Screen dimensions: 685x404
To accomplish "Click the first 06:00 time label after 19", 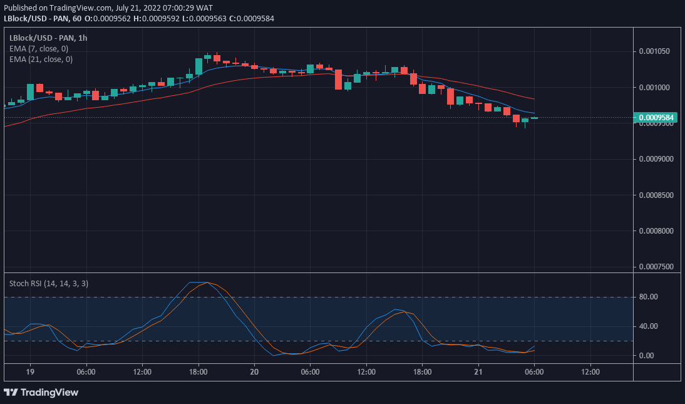I will pos(86,371).
